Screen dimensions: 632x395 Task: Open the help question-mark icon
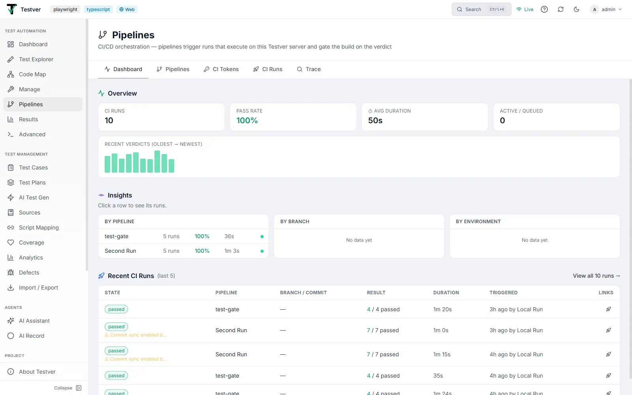[544, 9]
